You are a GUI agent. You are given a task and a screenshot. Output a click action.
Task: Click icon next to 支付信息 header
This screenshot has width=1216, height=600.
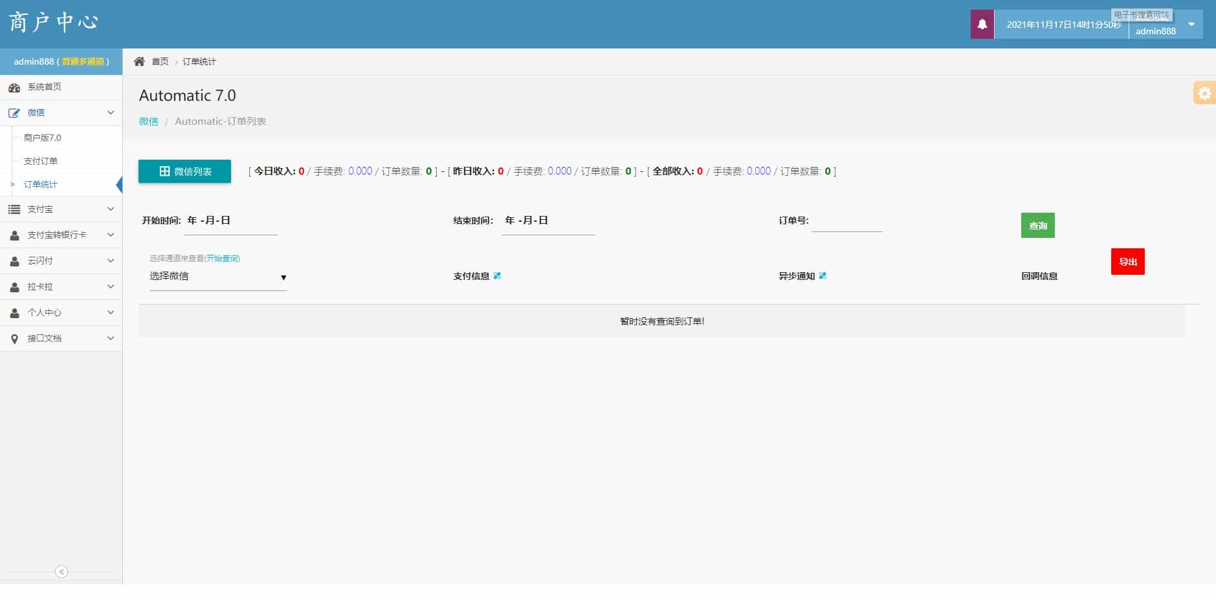pyautogui.click(x=497, y=275)
